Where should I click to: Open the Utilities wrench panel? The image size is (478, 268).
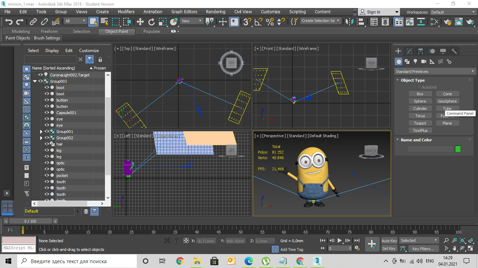(x=454, y=51)
